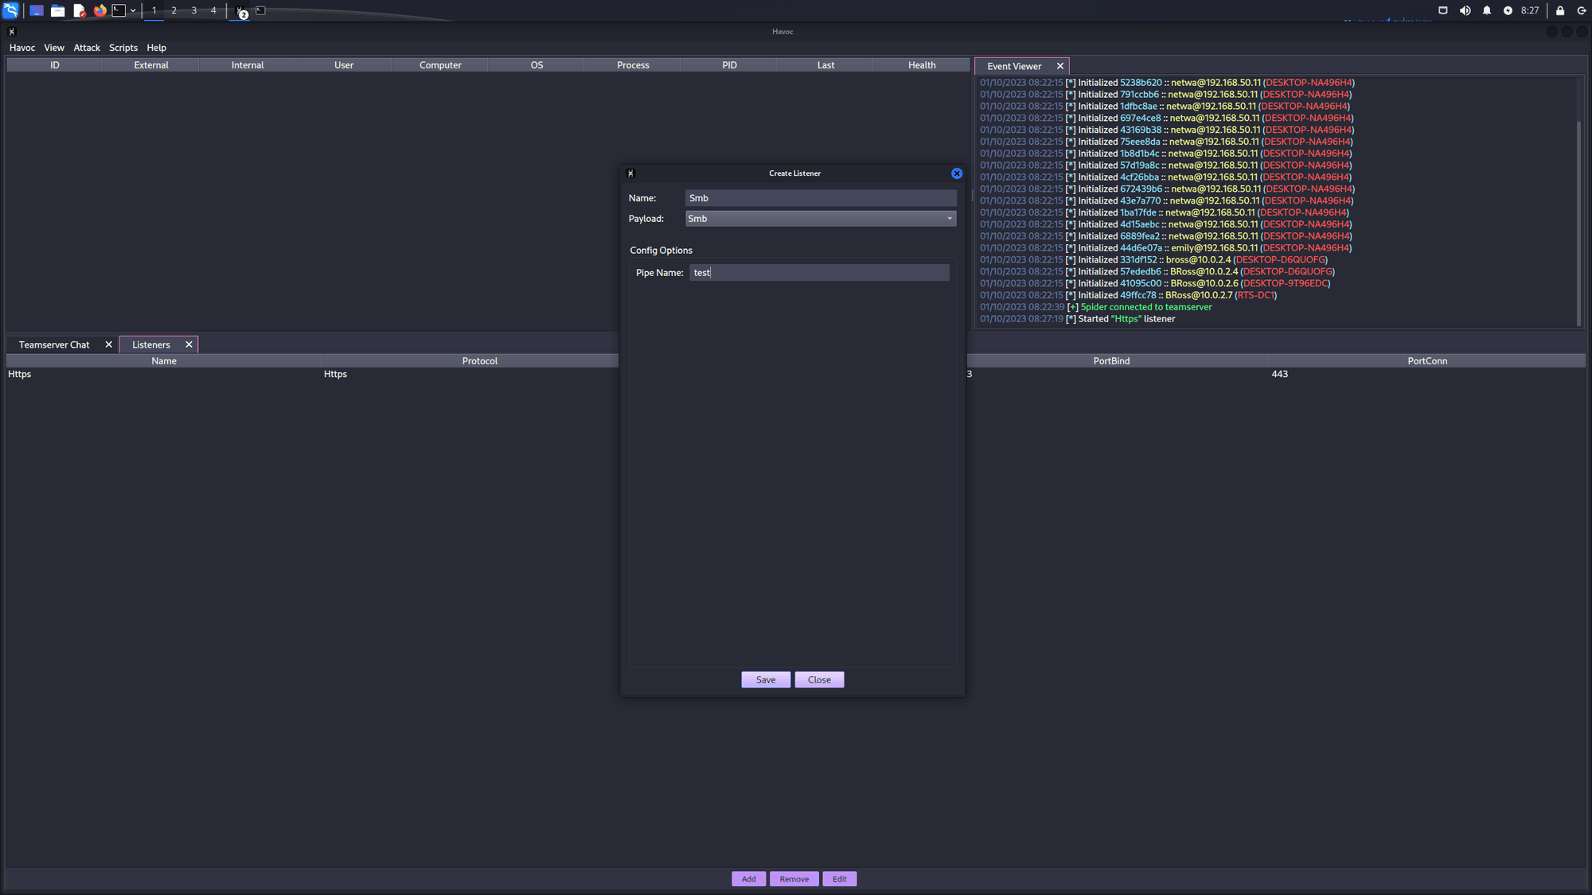Click the Protocol column header in Listeners

coord(480,361)
